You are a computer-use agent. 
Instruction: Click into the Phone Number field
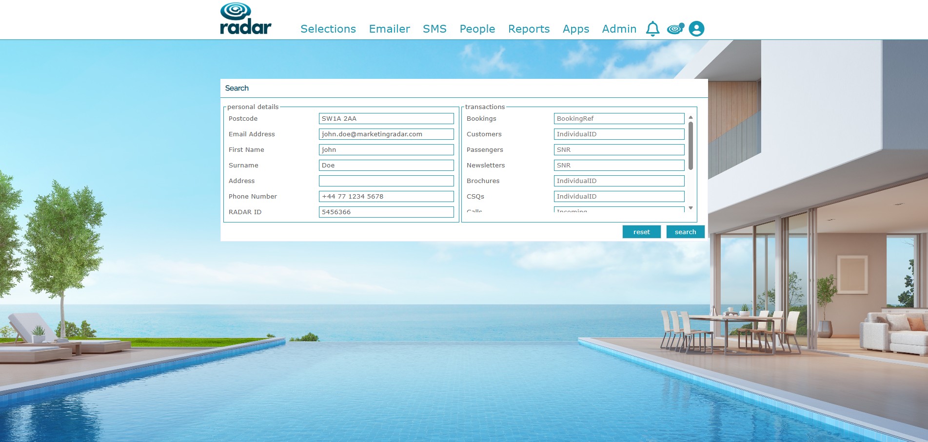(386, 196)
